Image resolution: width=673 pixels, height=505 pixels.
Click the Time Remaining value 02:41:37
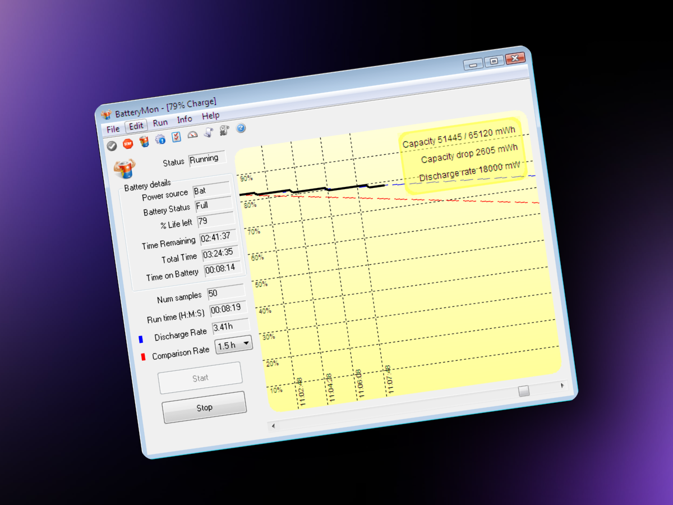(x=219, y=237)
